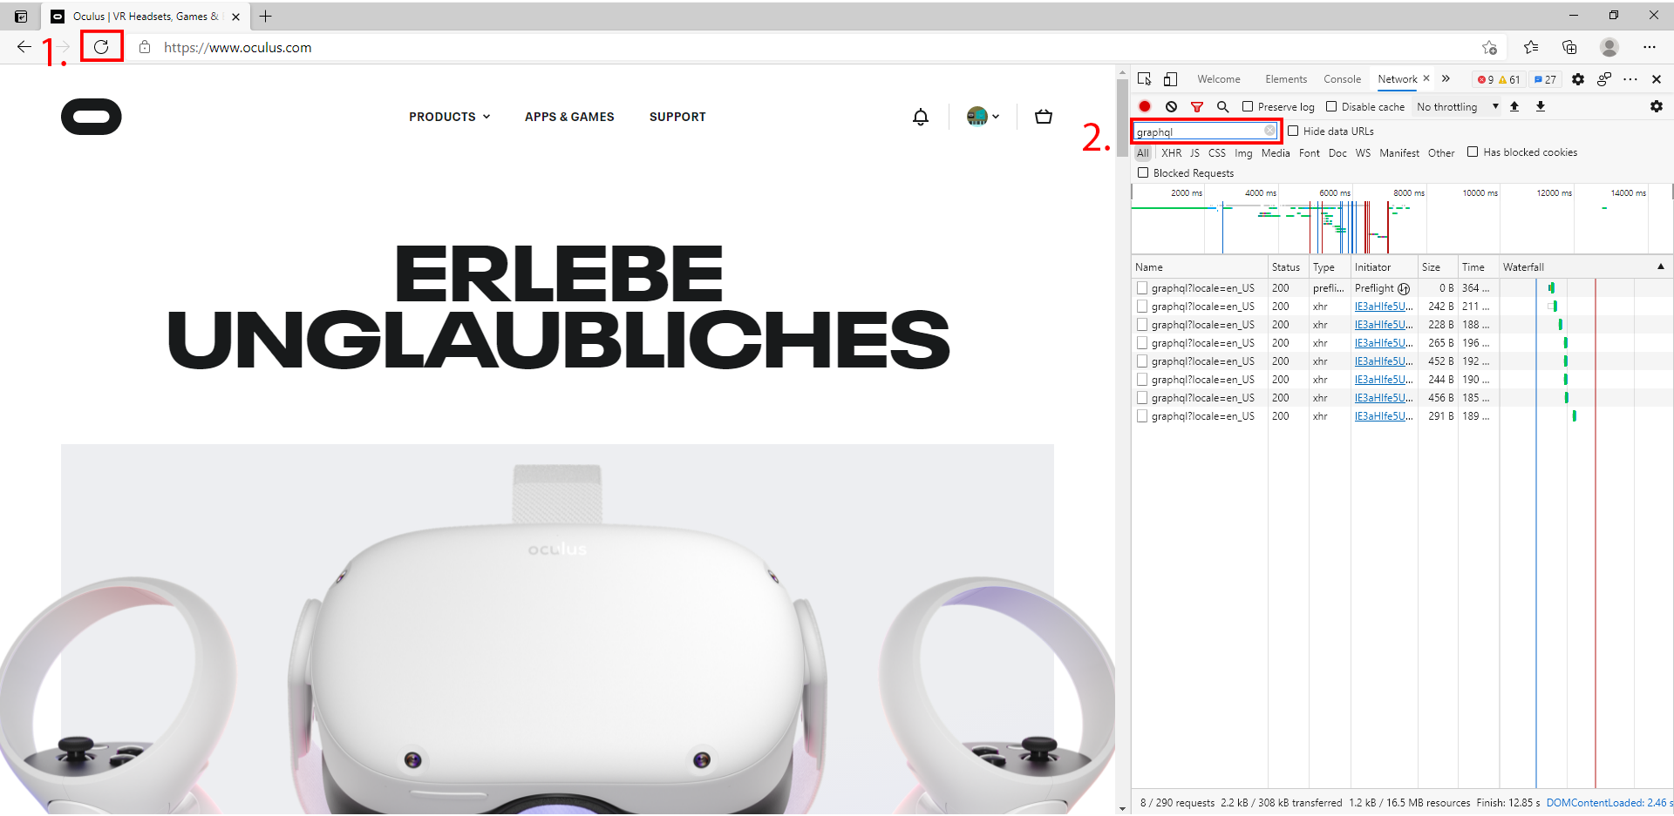This screenshot has height=816, width=1674.
Task: Open the errors and warnings counter
Action: (1499, 79)
